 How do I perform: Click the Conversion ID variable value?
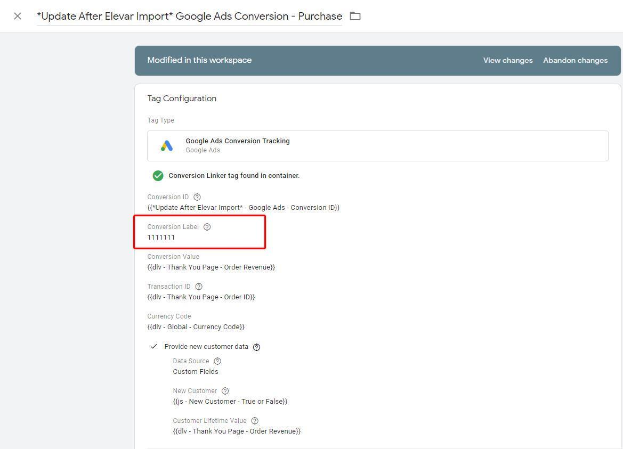[x=243, y=208]
